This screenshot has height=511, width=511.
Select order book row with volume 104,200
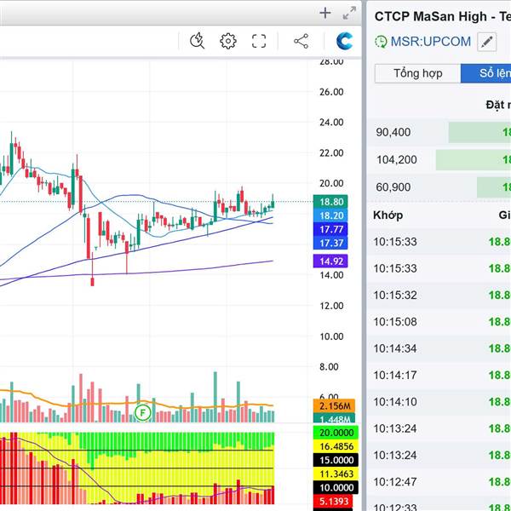439,160
